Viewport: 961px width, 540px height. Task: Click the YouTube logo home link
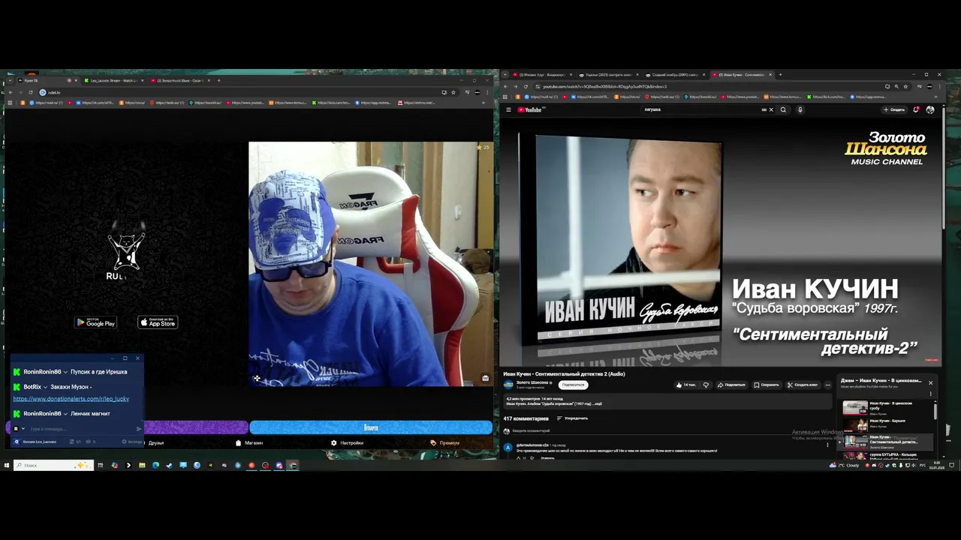(530, 109)
